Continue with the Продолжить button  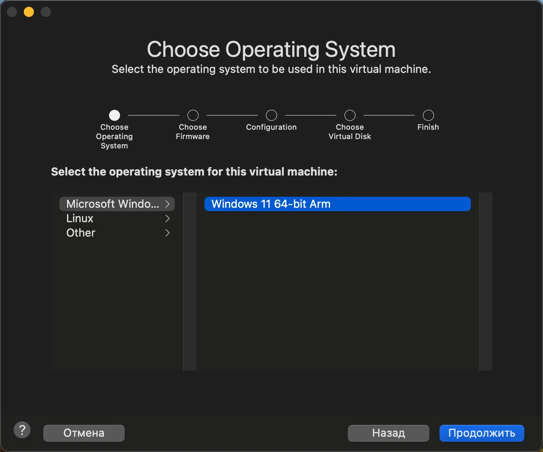(x=482, y=433)
